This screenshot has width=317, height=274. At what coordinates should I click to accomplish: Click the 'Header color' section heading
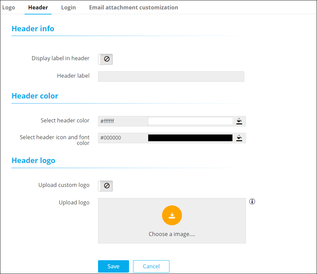pyautogui.click(x=35, y=96)
